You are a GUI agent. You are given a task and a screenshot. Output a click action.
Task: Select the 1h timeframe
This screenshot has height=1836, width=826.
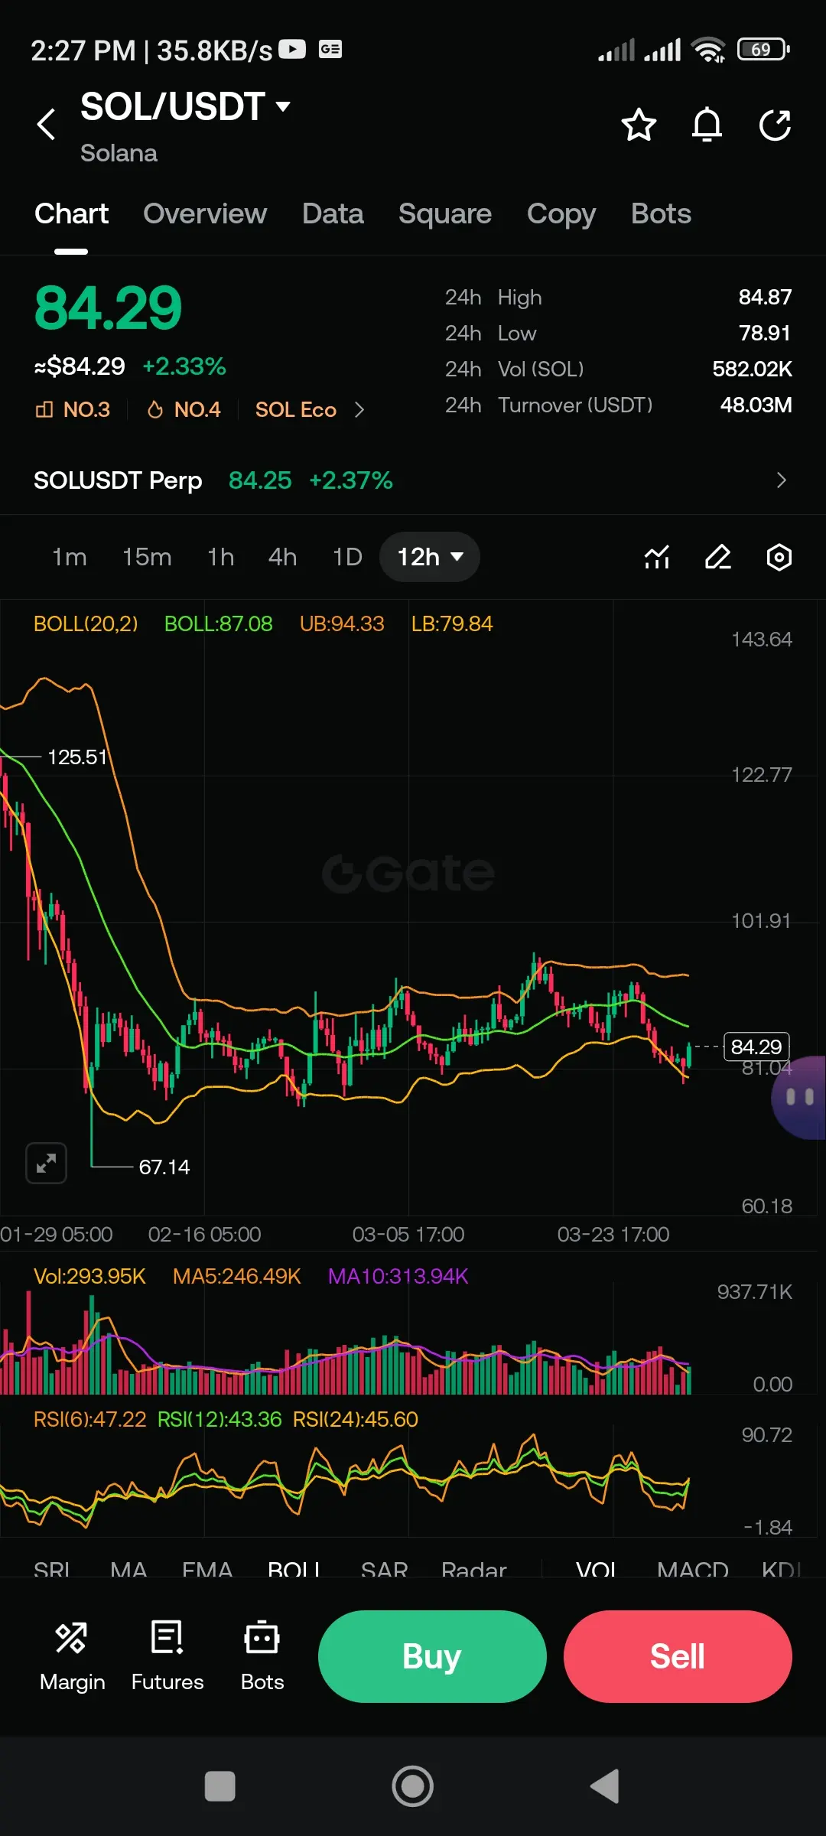point(220,557)
